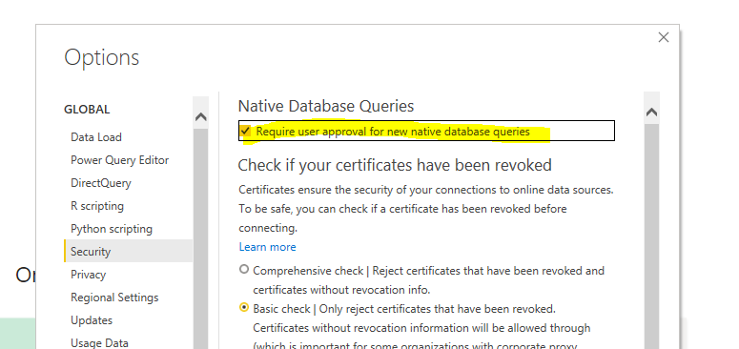
Task: Open Data Load settings
Action: tap(96, 137)
